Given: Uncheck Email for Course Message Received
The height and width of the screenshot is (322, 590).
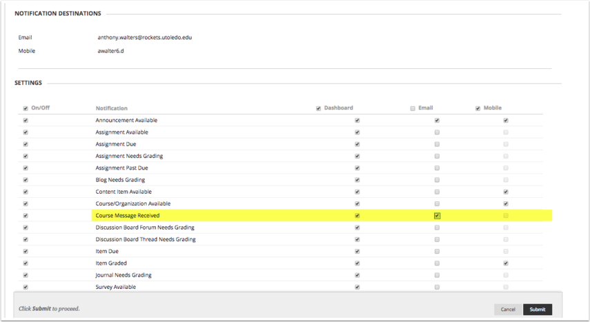Looking at the screenshot, I should click(437, 216).
